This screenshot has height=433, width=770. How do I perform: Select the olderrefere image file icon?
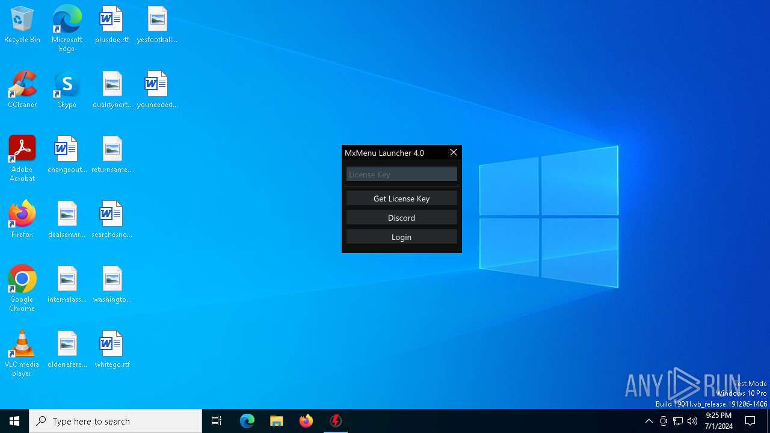[67, 350]
